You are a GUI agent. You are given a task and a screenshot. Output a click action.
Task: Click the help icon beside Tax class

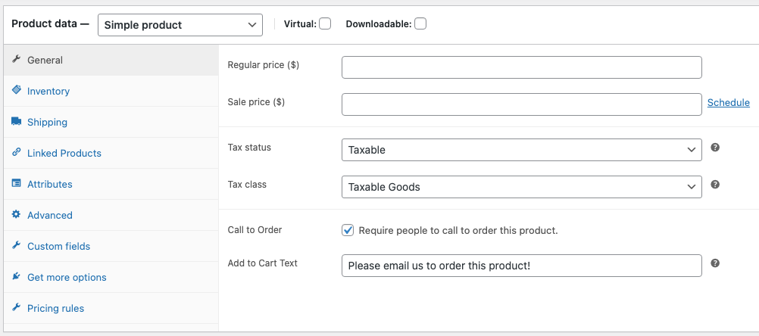click(x=715, y=184)
